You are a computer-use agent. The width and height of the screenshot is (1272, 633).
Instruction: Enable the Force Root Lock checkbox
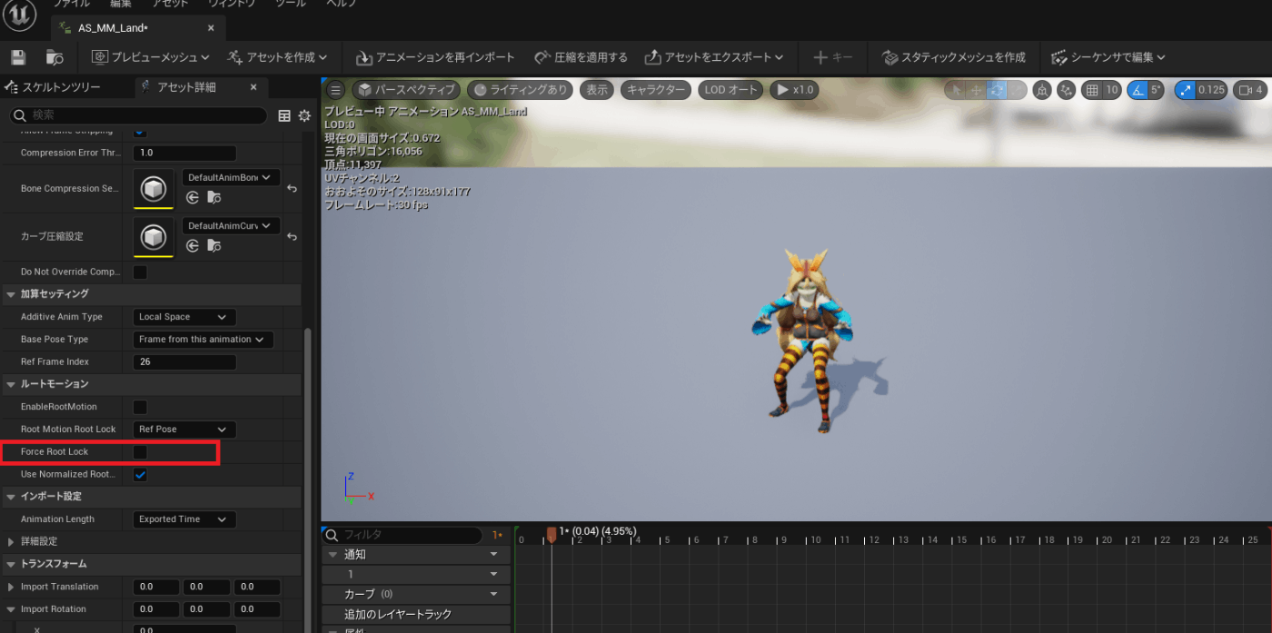(x=140, y=451)
